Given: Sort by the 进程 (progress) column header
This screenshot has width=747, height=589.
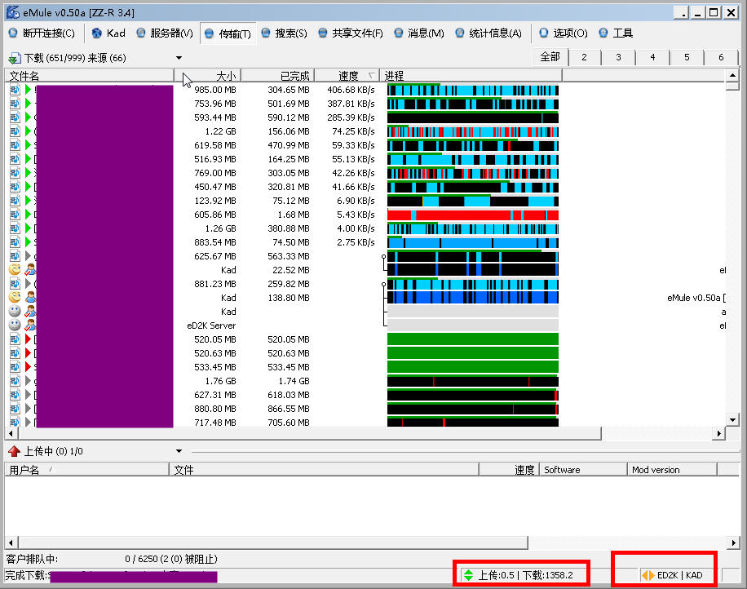Looking at the screenshot, I should click(x=471, y=76).
